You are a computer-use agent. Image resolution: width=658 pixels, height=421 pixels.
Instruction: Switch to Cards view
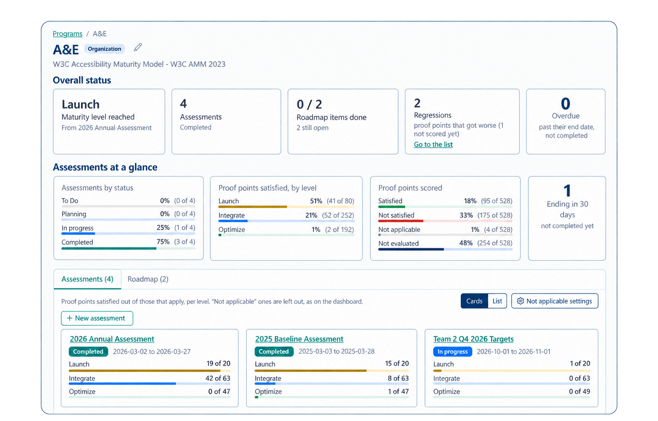pyautogui.click(x=474, y=301)
